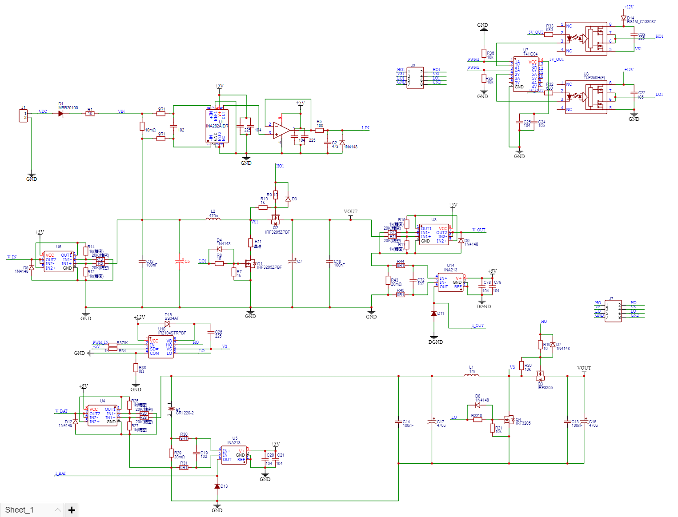This screenshot has height=517, width=678.
Task: Select the J1 two-pin connector symbol
Action: coord(23,116)
